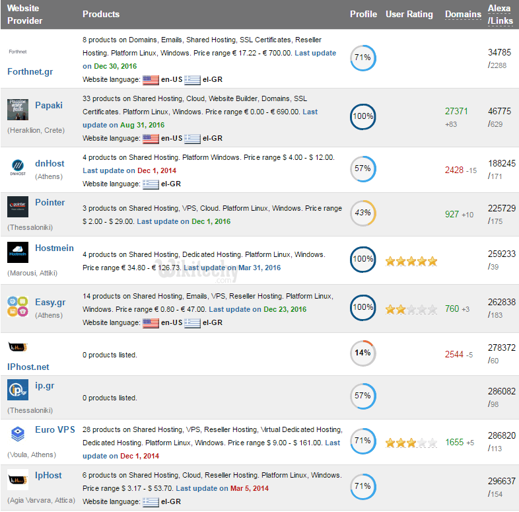This screenshot has height=512, width=519.
Task: Click Easy.gr's last update Dec 23, 2016
Action: click(285, 310)
